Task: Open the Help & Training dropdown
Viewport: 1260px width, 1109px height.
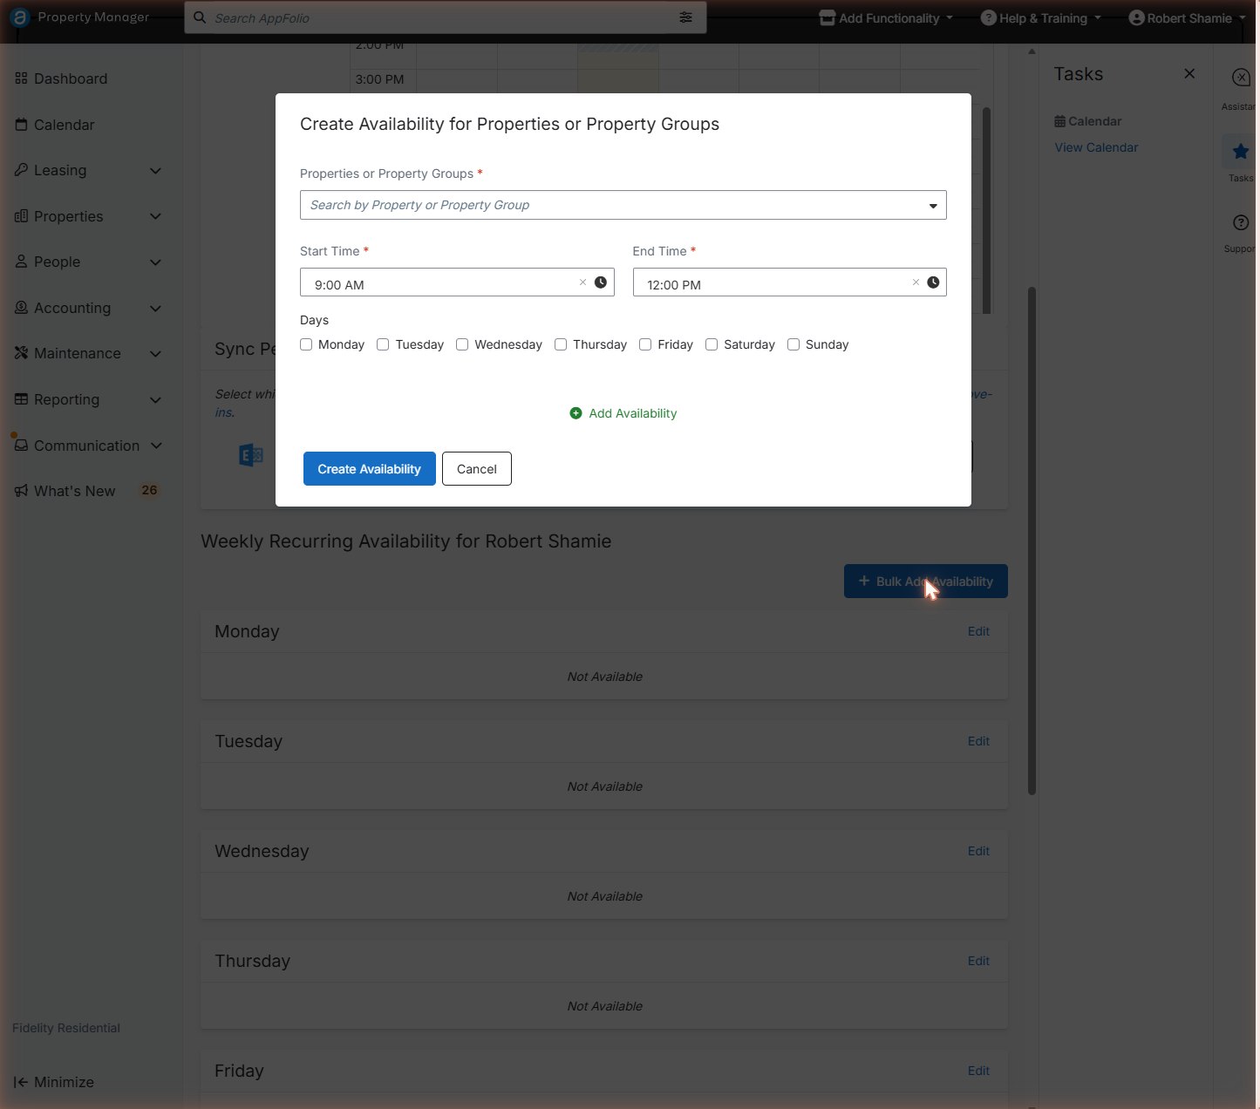Action: (1041, 18)
